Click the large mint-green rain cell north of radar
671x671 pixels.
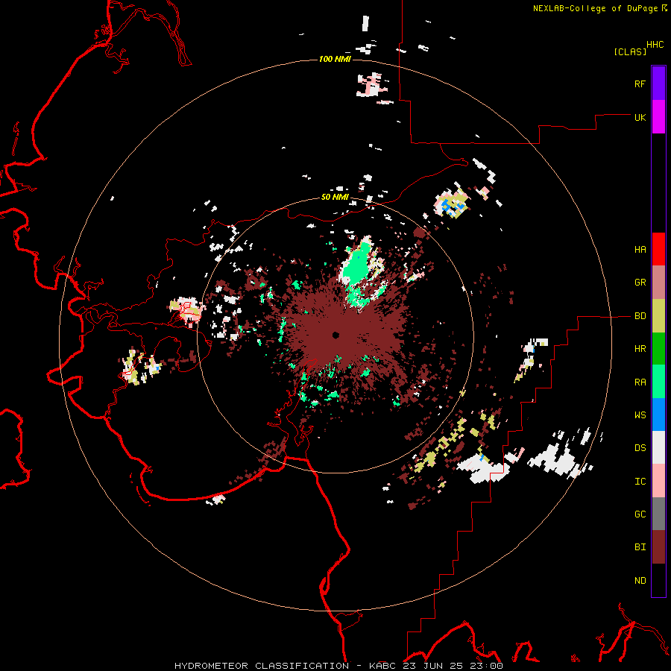357,265
